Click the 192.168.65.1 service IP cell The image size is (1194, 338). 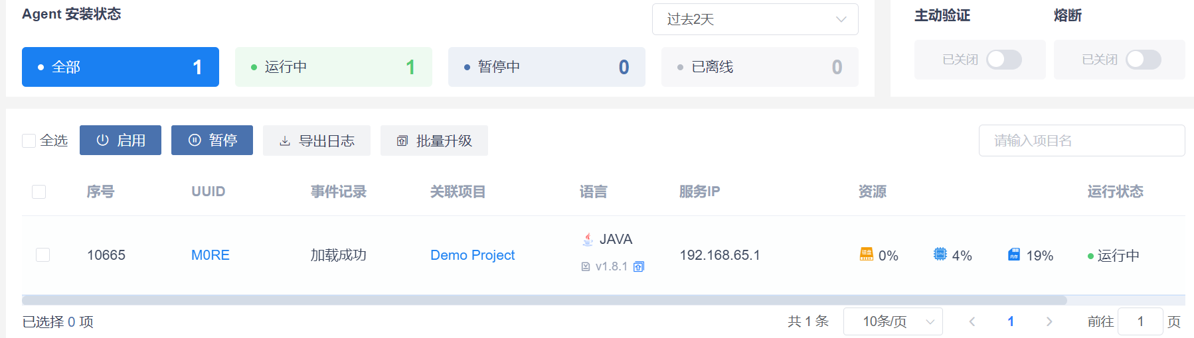(x=720, y=255)
